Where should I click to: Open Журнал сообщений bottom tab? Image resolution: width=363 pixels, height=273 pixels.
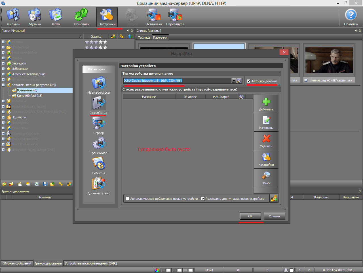17,263
